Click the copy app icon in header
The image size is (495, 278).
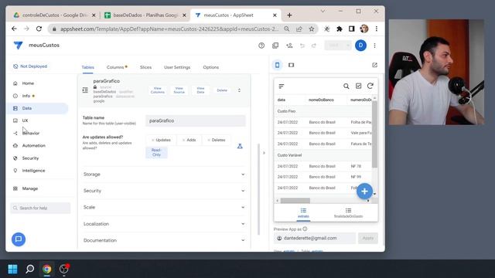point(275,46)
